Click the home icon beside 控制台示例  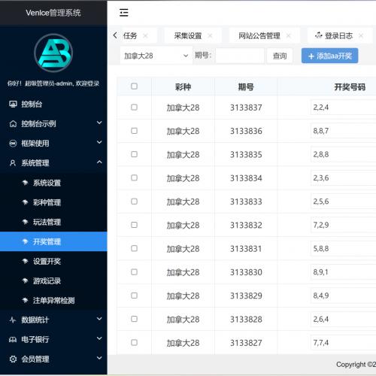[13, 123]
